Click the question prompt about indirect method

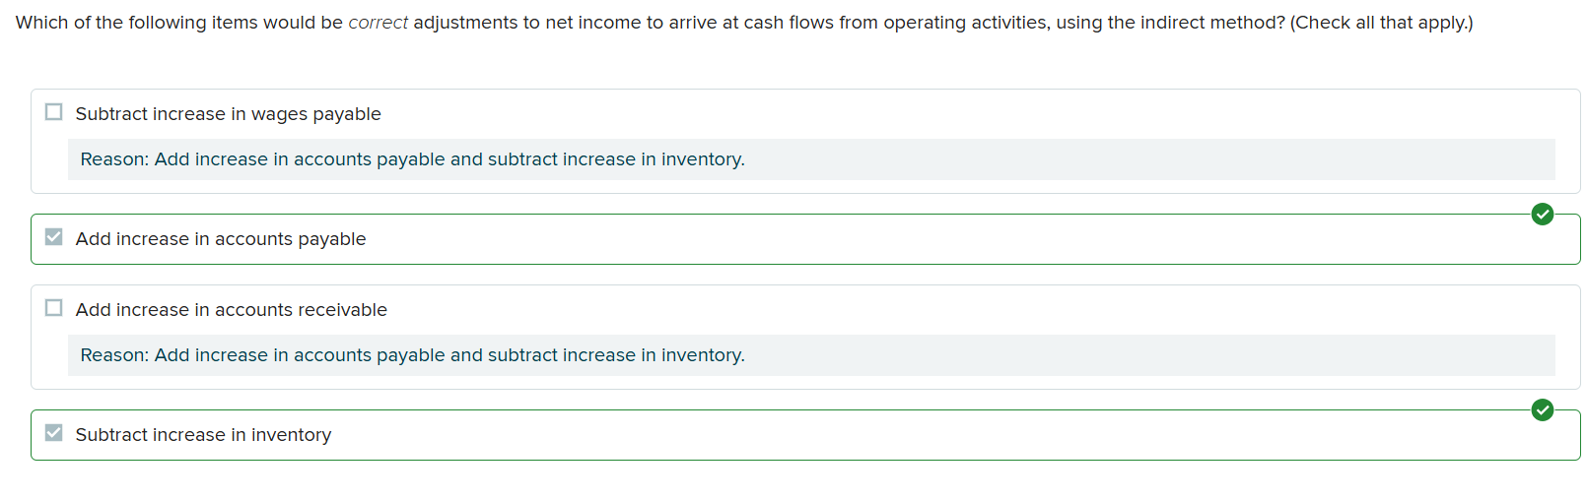click(x=744, y=23)
